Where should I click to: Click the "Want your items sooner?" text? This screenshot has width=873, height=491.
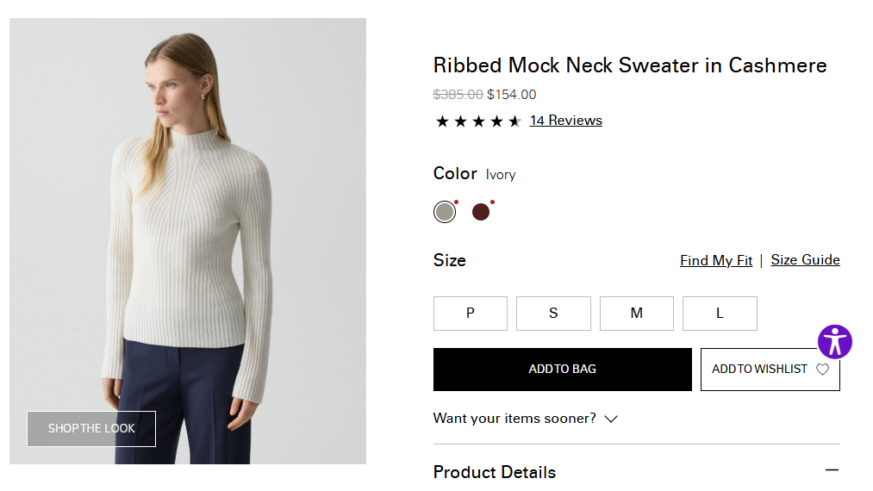514,419
